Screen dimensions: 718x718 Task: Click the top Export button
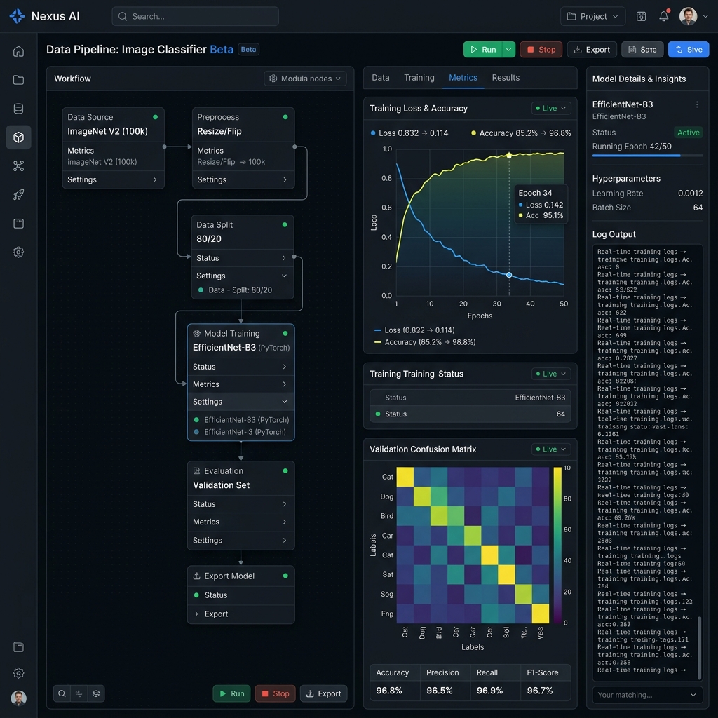click(592, 50)
